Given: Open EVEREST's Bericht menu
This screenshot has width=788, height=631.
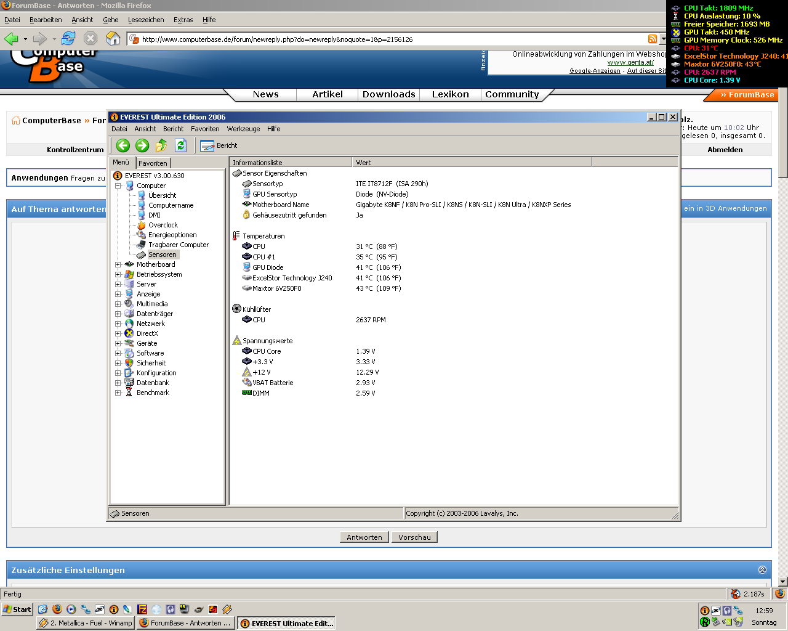Looking at the screenshot, I should pos(173,129).
